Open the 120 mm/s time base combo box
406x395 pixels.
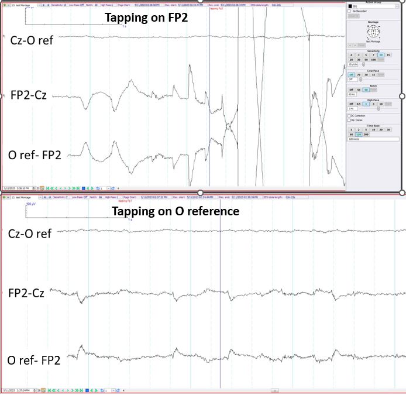[x=373, y=139]
